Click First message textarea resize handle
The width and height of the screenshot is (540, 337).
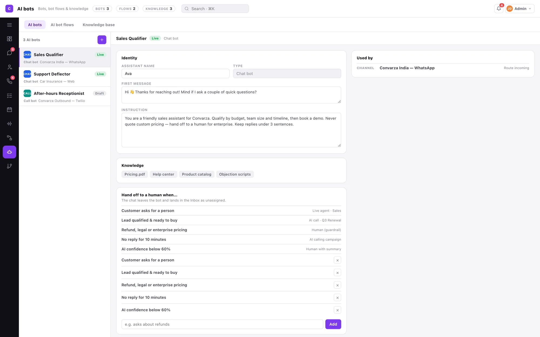pos(339,101)
